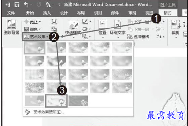Apply the first thumbnail in bottom gallery row
The height and width of the screenshot is (126, 188).
coord(34,101)
